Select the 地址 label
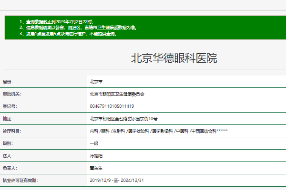The width and height of the screenshot is (286, 190). [x=8, y=119]
